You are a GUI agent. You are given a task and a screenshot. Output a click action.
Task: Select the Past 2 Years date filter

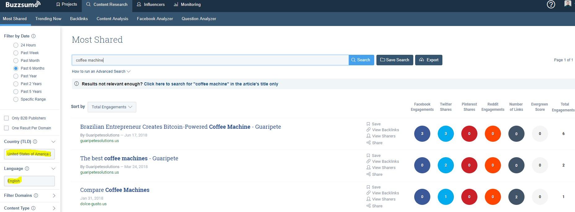tap(16, 84)
